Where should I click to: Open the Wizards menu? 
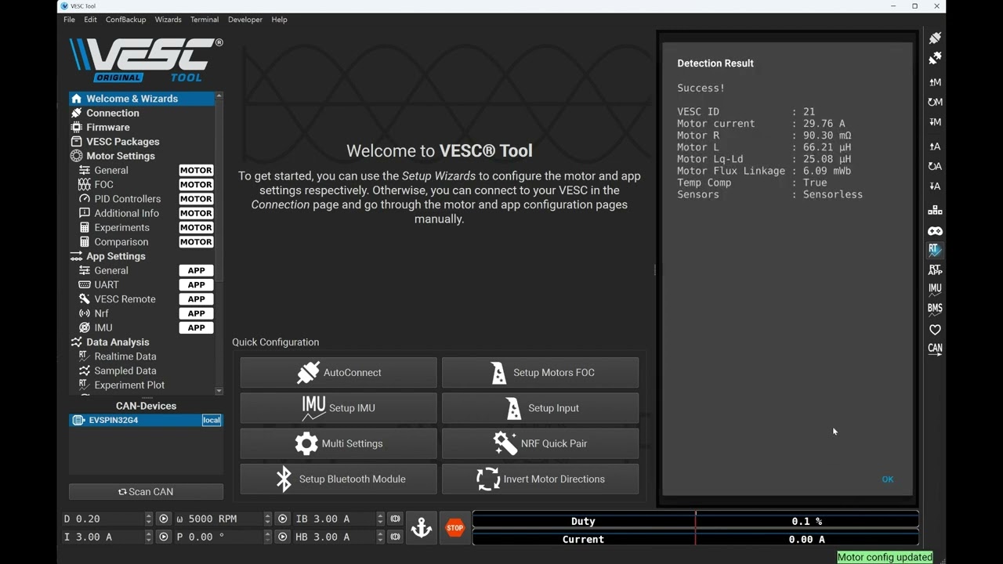[168, 20]
